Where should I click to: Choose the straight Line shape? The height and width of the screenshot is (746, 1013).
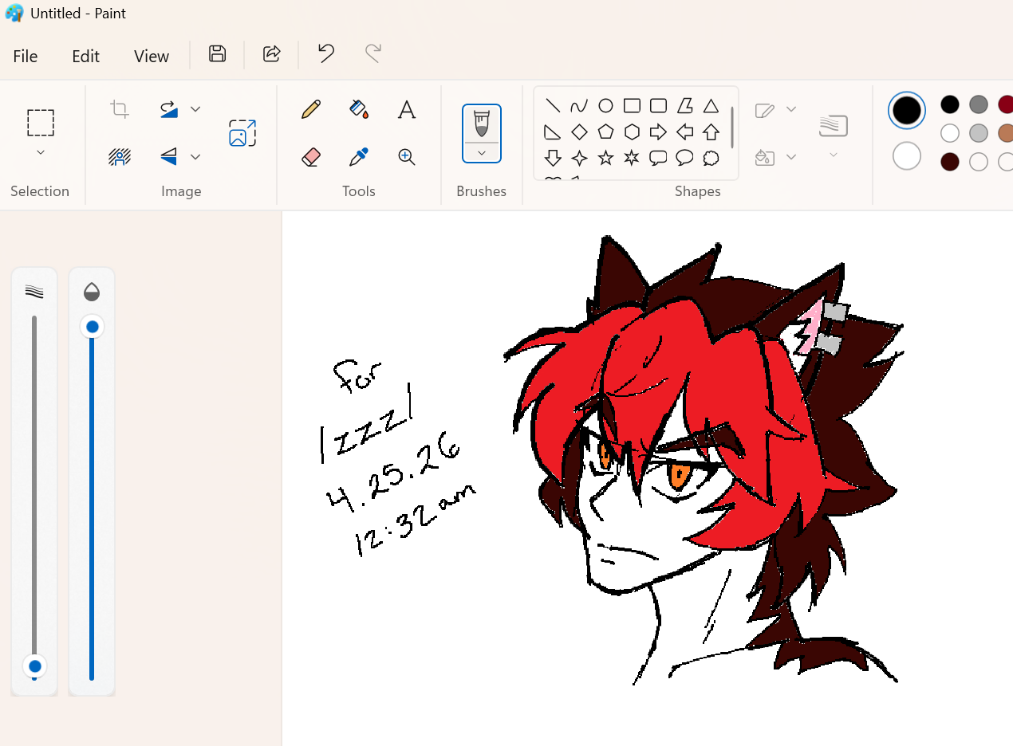tap(553, 106)
